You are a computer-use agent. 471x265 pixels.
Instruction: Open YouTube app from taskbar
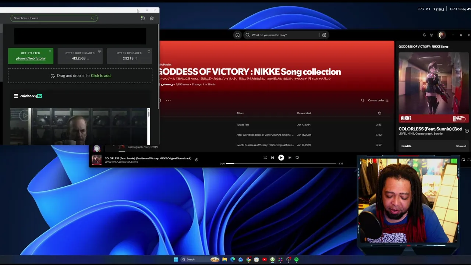pyautogui.click(x=265, y=259)
